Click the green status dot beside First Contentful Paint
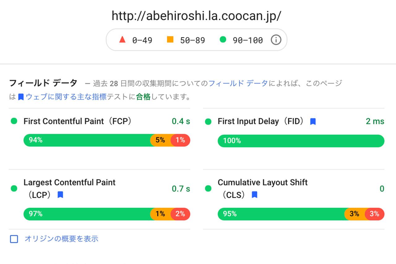 tap(14, 121)
